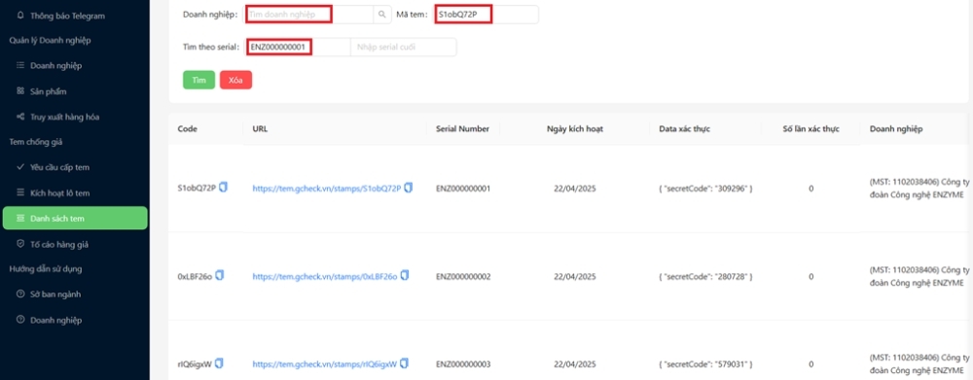The height and width of the screenshot is (380, 973).
Task: Click the shield icon beside Tố cáo hàng giả
Action: pyautogui.click(x=19, y=244)
